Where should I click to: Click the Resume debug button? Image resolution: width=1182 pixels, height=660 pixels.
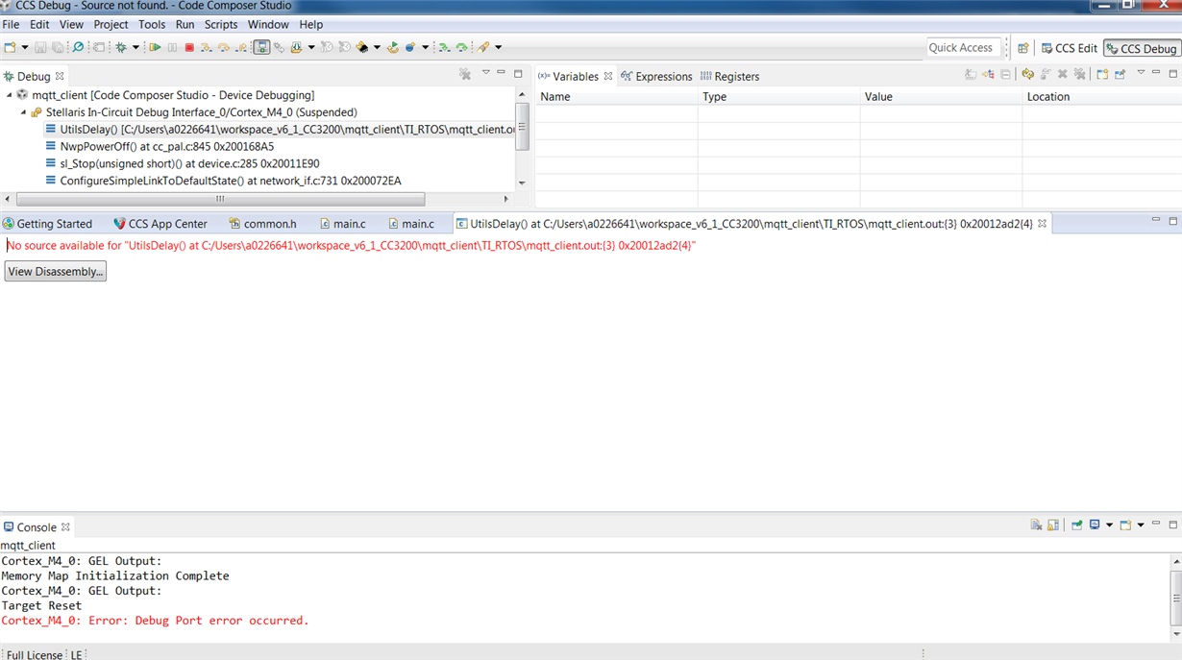point(155,47)
